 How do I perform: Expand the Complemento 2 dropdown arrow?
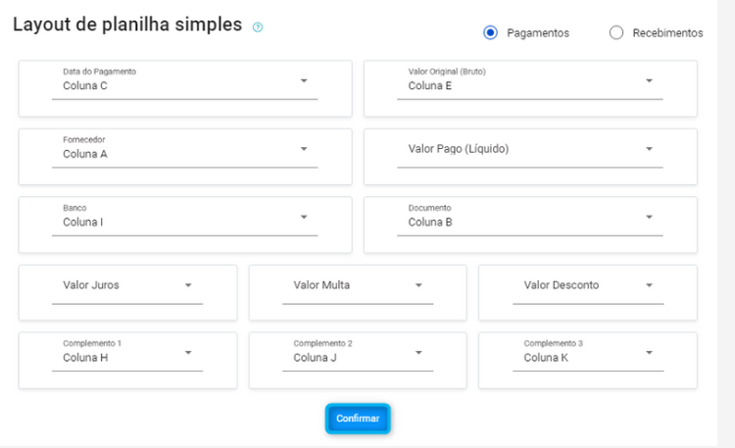(x=418, y=352)
